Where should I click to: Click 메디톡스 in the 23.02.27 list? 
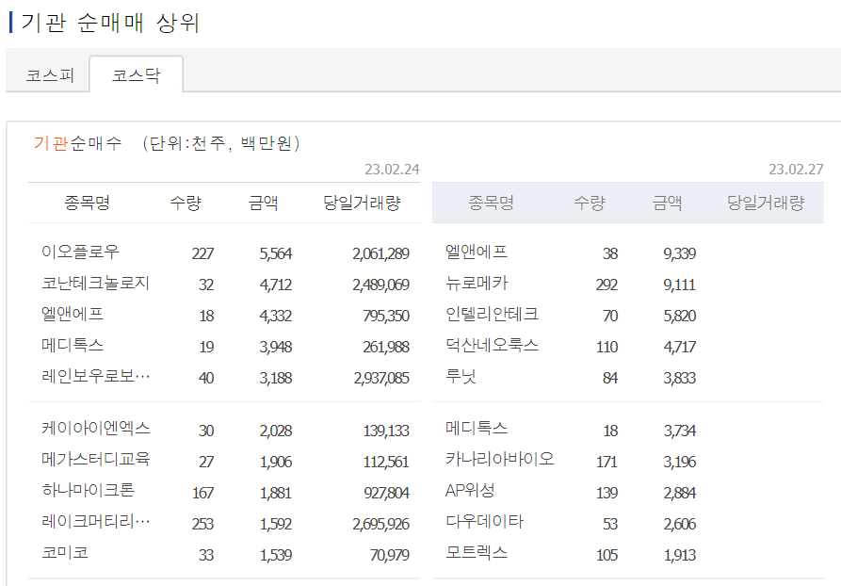(x=477, y=429)
